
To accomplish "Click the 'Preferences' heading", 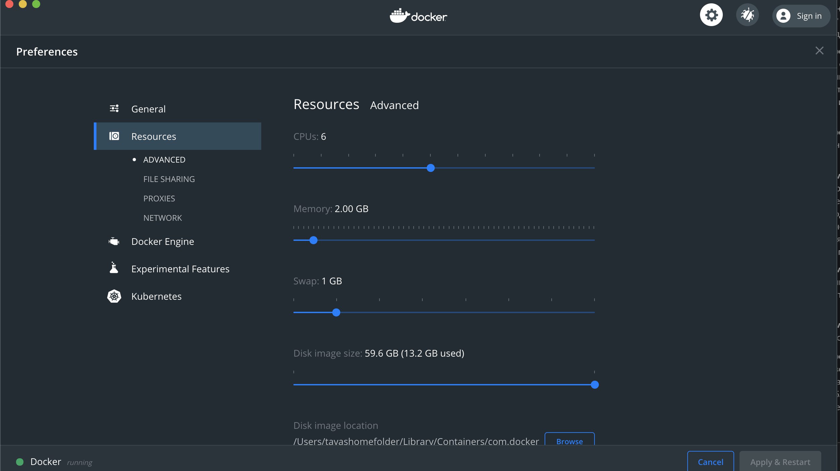I will 47,52.
